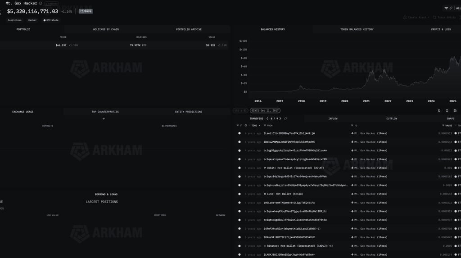Click Mt. Gox Hacker recipient in Luno row
Image resolution: width=461 pixels, height=258 pixels.
click(369, 194)
